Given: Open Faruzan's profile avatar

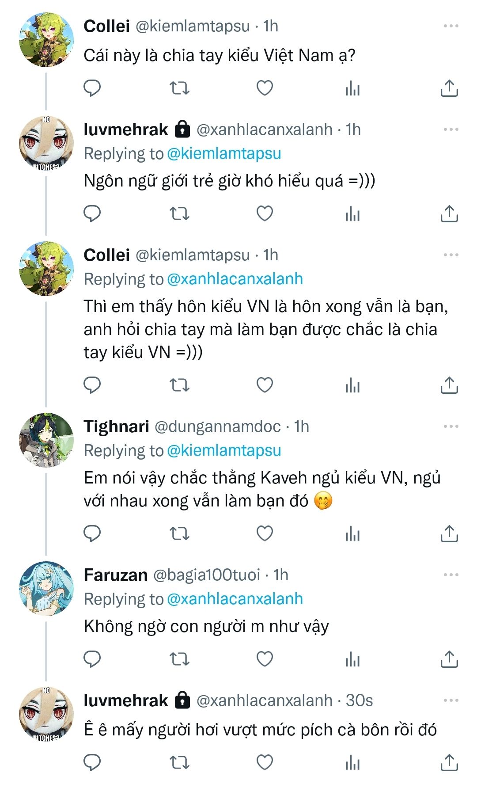Looking at the screenshot, I should click(46, 589).
